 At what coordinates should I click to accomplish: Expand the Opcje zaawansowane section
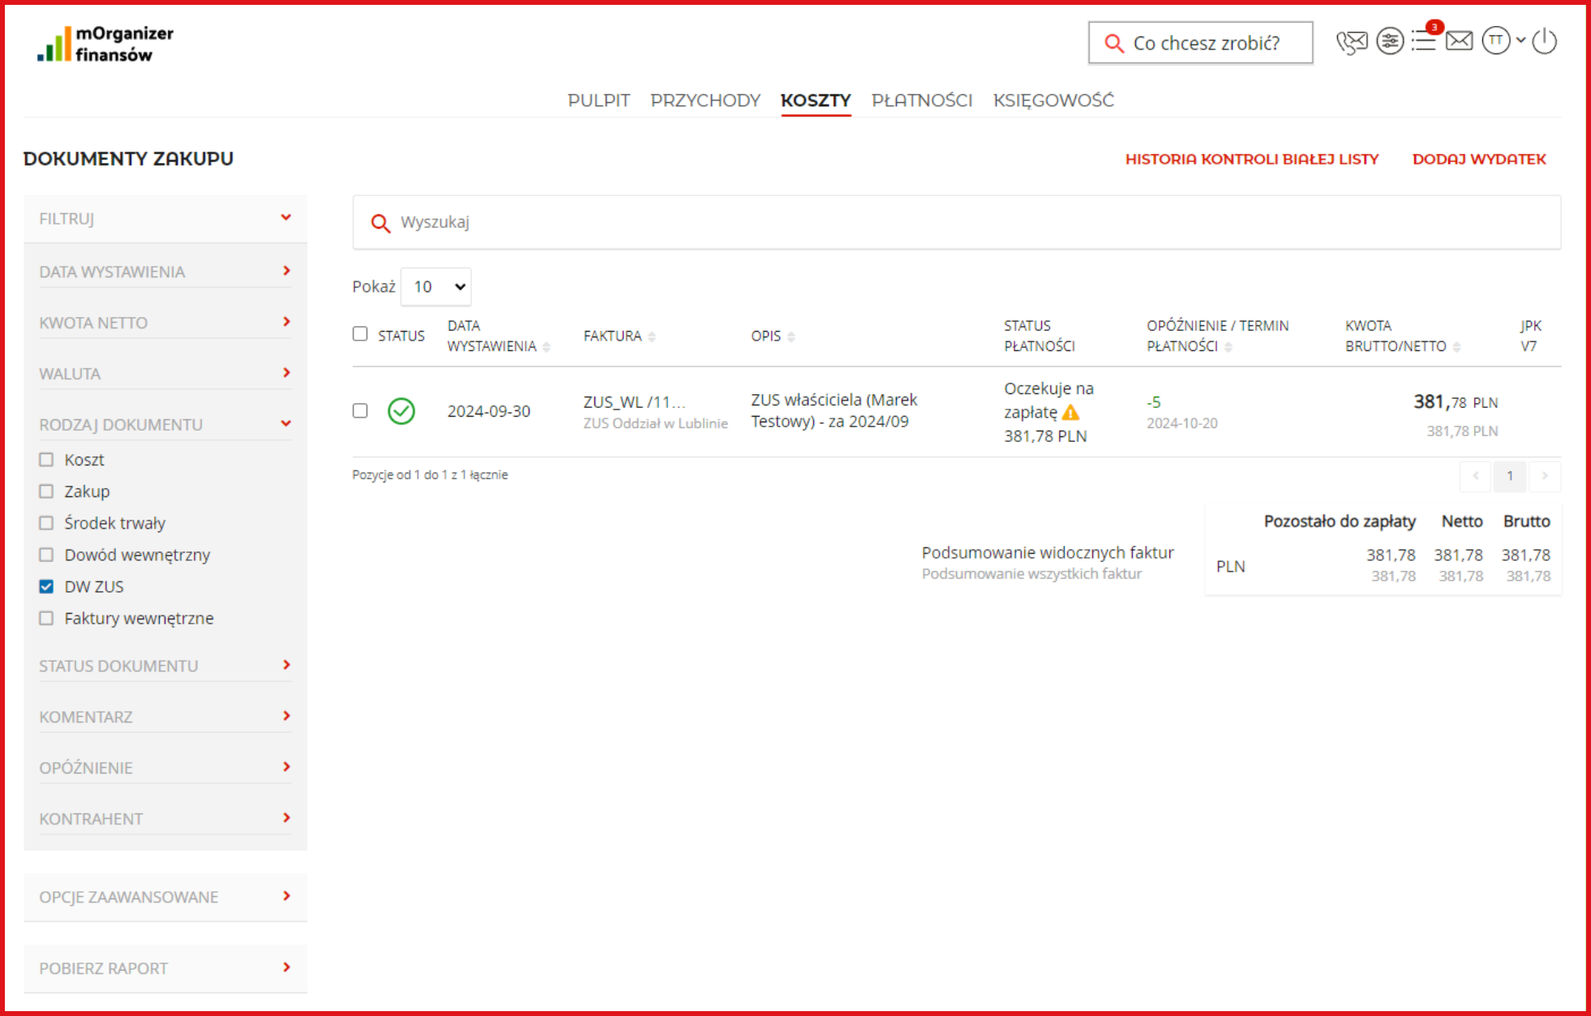coord(165,897)
